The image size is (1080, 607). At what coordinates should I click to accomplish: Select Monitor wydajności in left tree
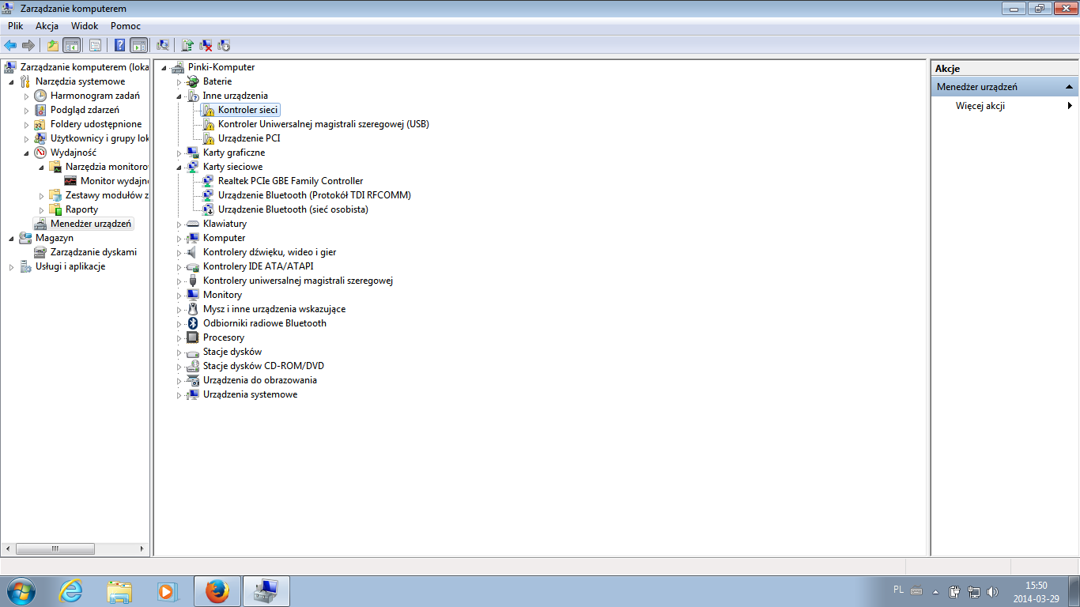[x=114, y=181]
